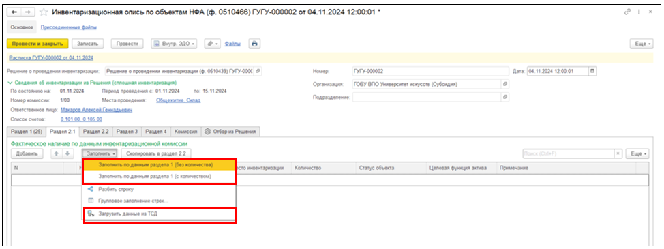Image resolution: width=664 pixels, height=249 pixels.
Task: Click the Количество column header
Action: click(x=323, y=168)
